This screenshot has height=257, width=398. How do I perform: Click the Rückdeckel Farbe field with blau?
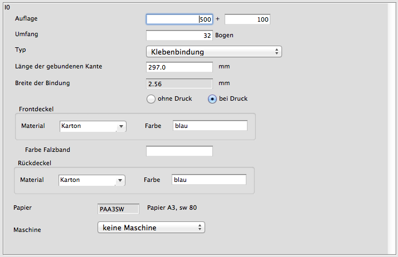click(208, 180)
